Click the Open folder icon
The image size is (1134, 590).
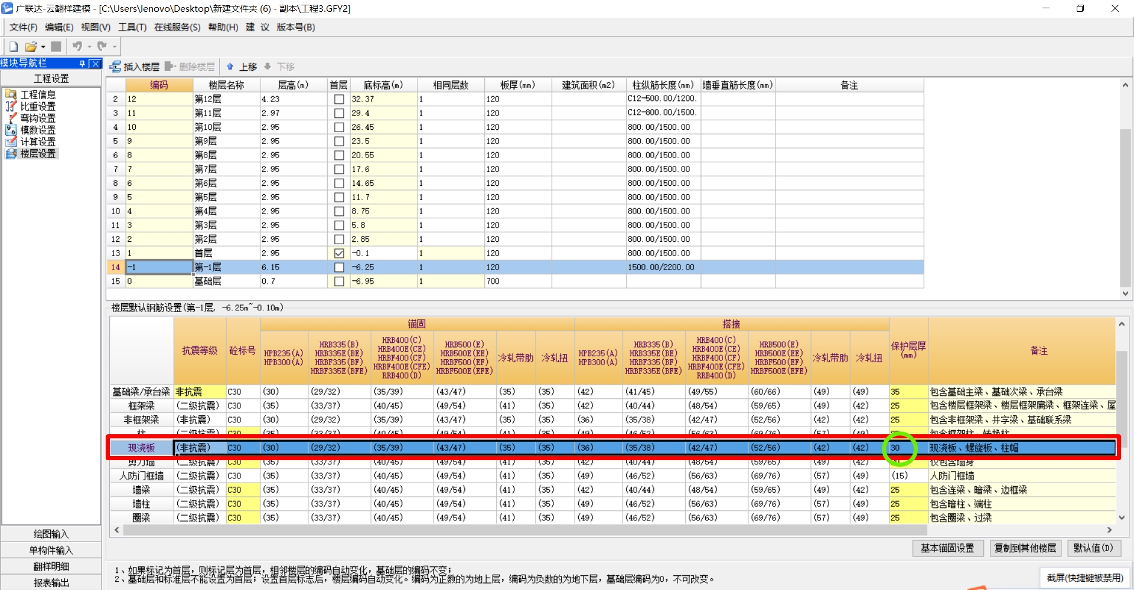tap(31, 47)
